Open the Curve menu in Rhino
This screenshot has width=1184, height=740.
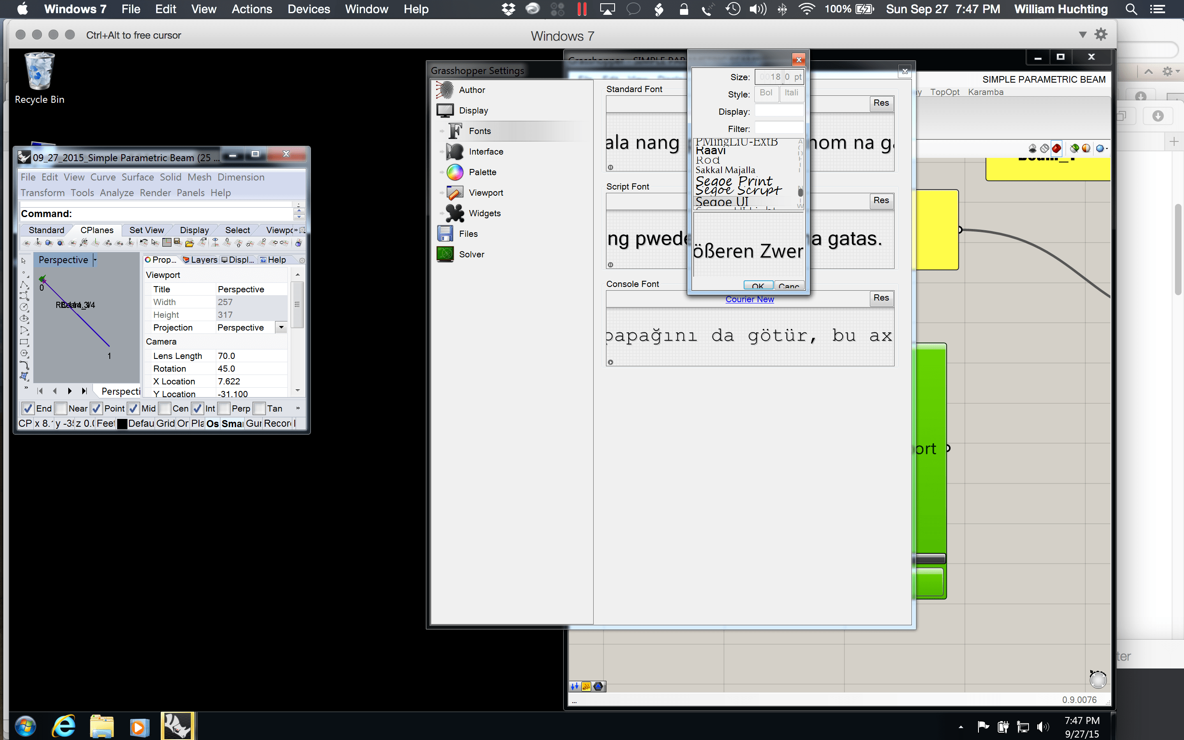pyautogui.click(x=103, y=178)
